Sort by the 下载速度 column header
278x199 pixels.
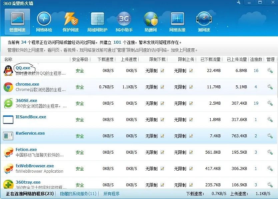103,59
